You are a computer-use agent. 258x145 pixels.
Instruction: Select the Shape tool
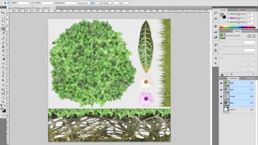[x=3, y=85]
